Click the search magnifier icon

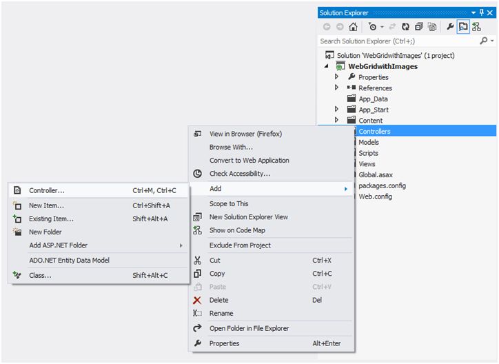(483, 41)
